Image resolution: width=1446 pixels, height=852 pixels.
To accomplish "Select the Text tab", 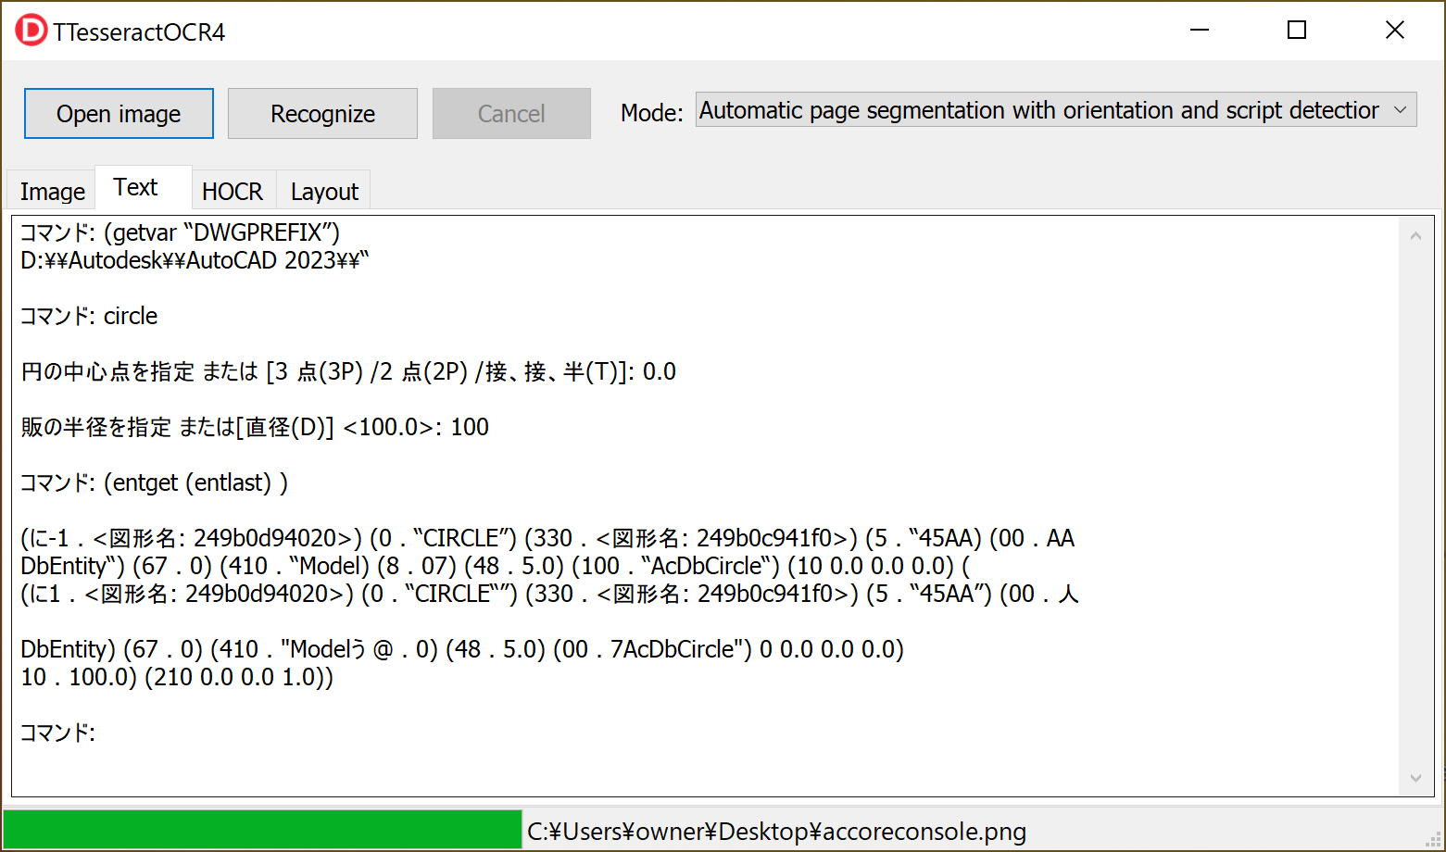I will pos(136,188).
